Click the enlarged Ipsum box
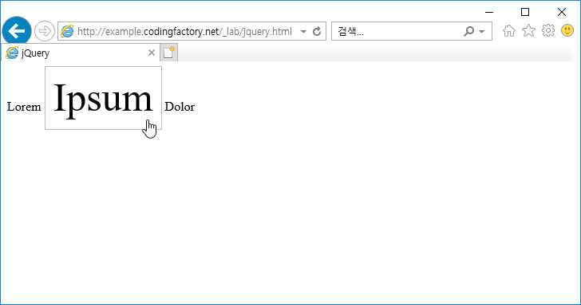Image resolution: width=581 pixels, height=305 pixels. pyautogui.click(x=104, y=98)
